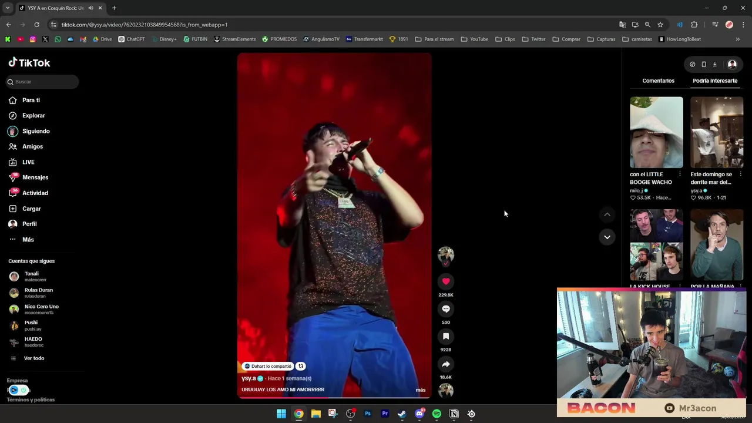This screenshot has height=423, width=752.
Task: Open 'POR LA MAÑANA' video thumbnail
Action: tap(717, 245)
